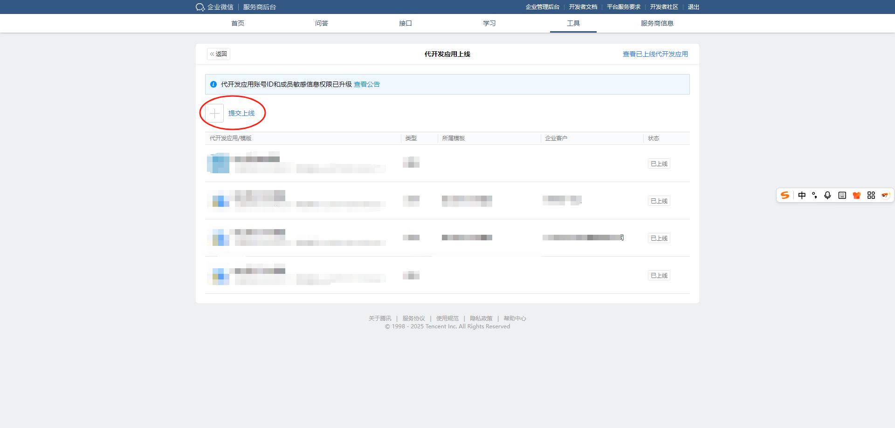The image size is (895, 428).
Task: Open the IME toolbox grid icon
Action: [871, 195]
